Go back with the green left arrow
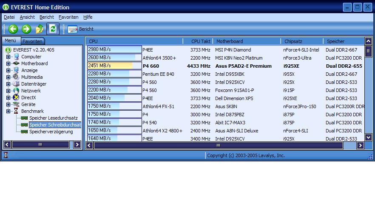The image size is (375, 218). coord(13,29)
